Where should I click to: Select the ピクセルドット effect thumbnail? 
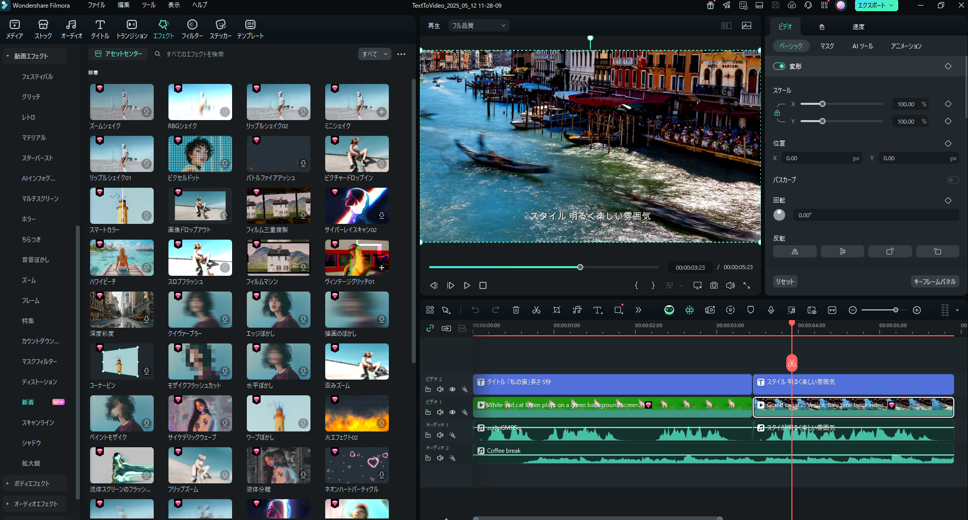point(200,154)
